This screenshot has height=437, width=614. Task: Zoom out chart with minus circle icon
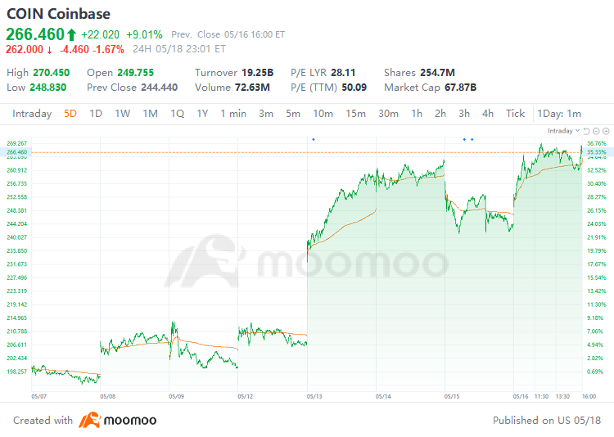pos(596,131)
